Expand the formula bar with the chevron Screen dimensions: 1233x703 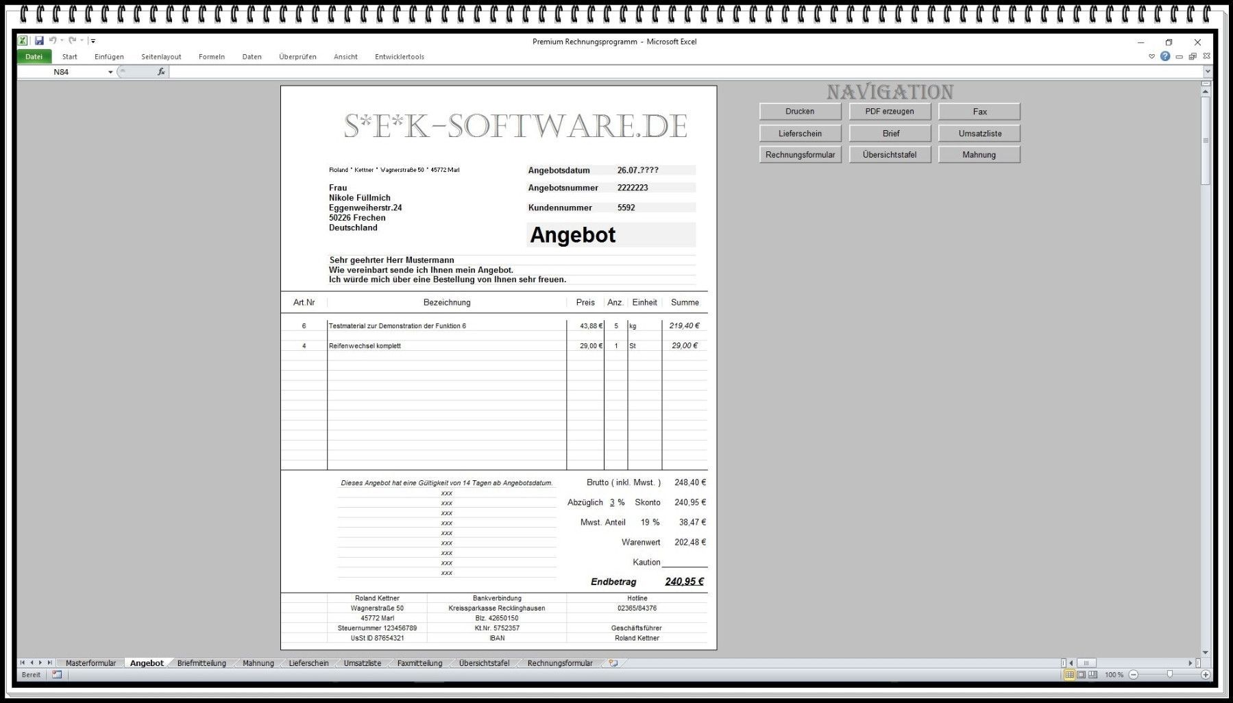[x=1208, y=71]
